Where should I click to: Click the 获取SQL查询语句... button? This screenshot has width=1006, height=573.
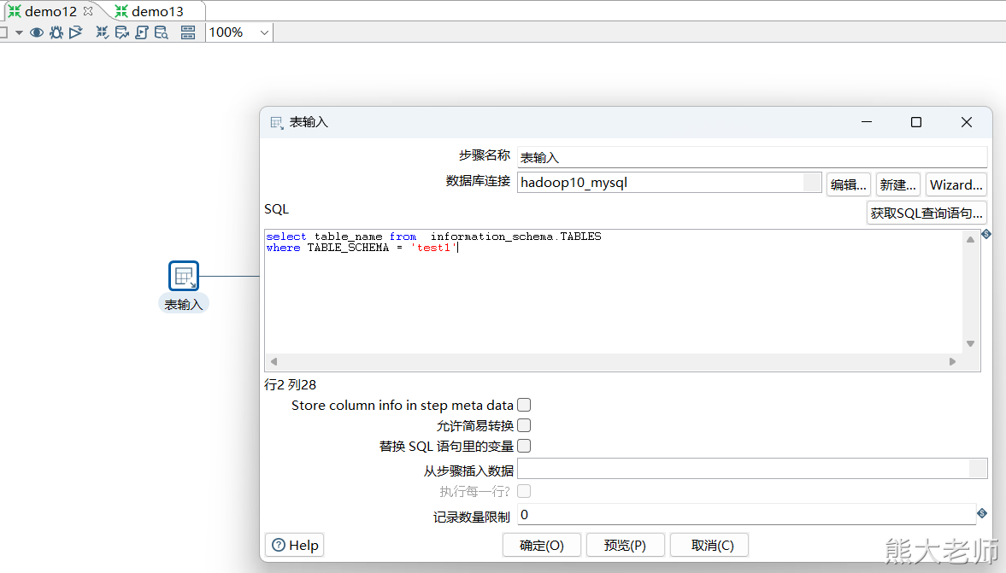click(927, 213)
